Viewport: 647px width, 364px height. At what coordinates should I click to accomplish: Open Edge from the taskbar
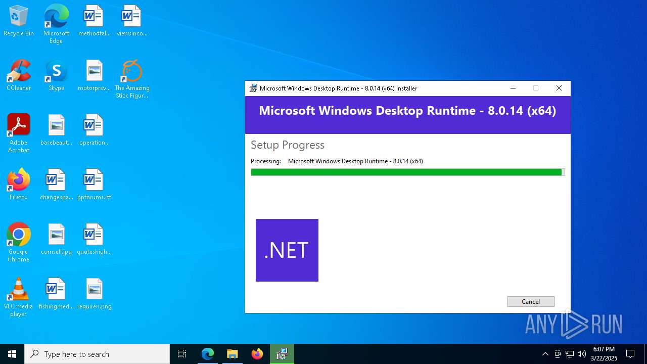pyautogui.click(x=208, y=354)
